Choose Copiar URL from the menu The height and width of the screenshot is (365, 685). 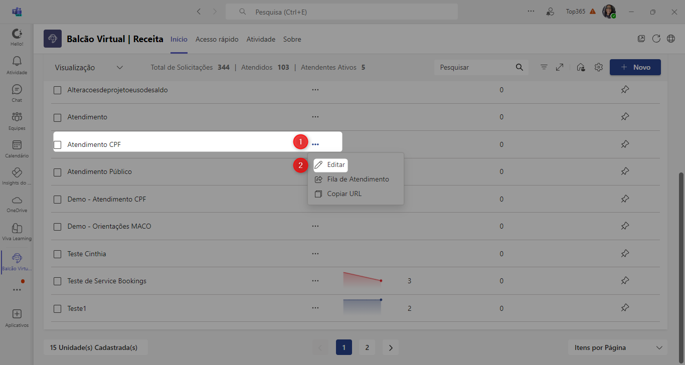click(356, 194)
